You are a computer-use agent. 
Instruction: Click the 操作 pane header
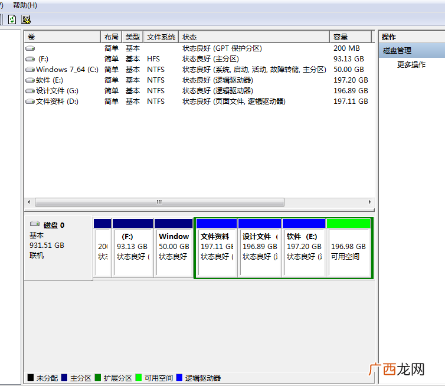[x=412, y=37]
